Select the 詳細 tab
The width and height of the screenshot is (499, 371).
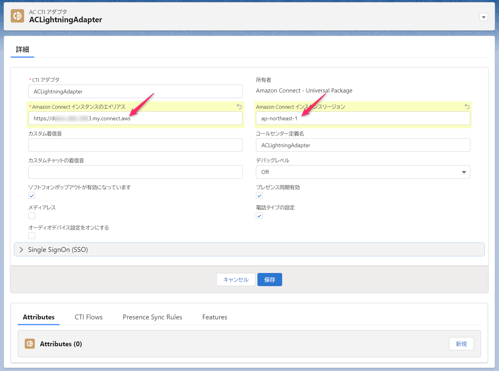pyautogui.click(x=22, y=49)
